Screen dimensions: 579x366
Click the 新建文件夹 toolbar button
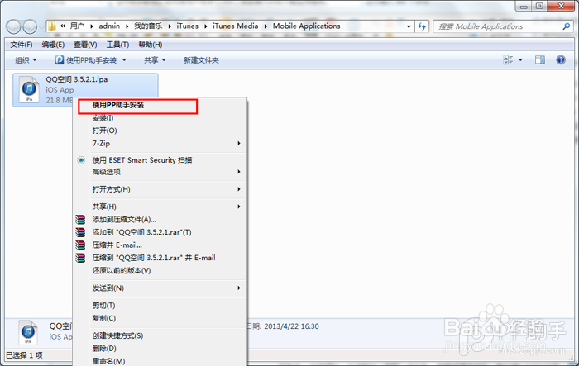[201, 60]
